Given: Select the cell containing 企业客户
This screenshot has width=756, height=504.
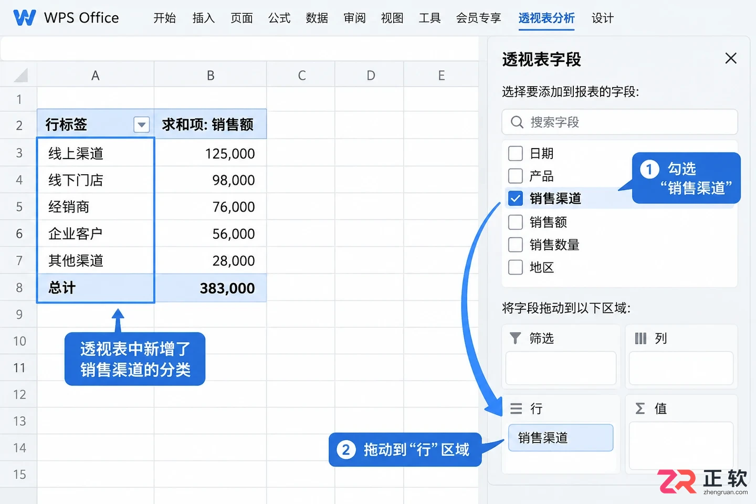Looking at the screenshot, I should [96, 234].
